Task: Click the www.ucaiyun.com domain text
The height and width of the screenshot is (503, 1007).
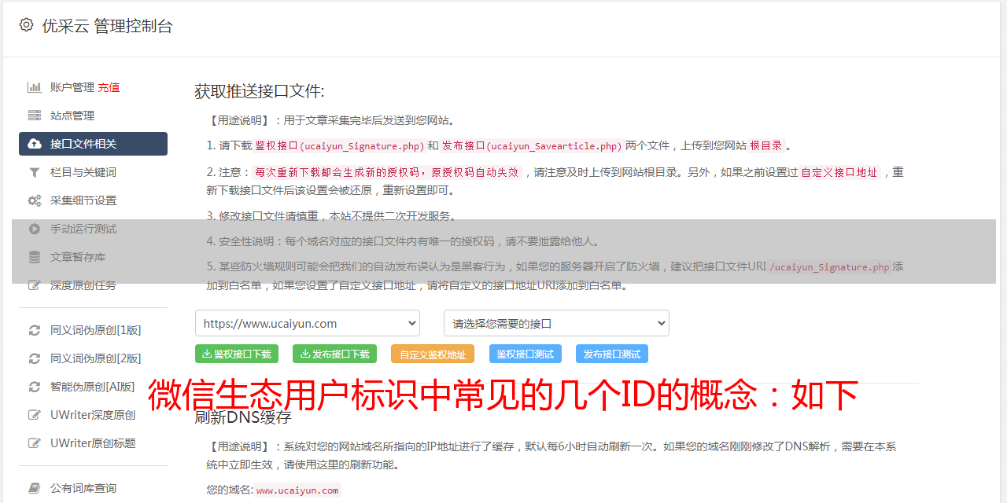Action: click(x=297, y=490)
